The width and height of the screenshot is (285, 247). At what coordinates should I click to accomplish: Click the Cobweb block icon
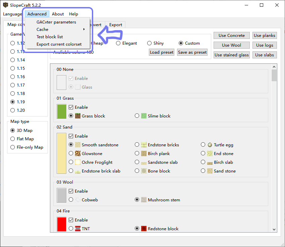coord(78,200)
